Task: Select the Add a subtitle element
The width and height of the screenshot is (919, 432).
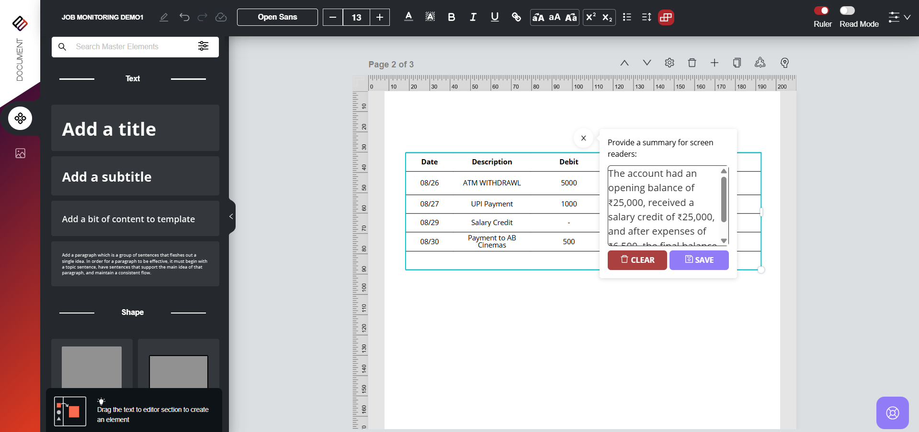Action: click(135, 176)
